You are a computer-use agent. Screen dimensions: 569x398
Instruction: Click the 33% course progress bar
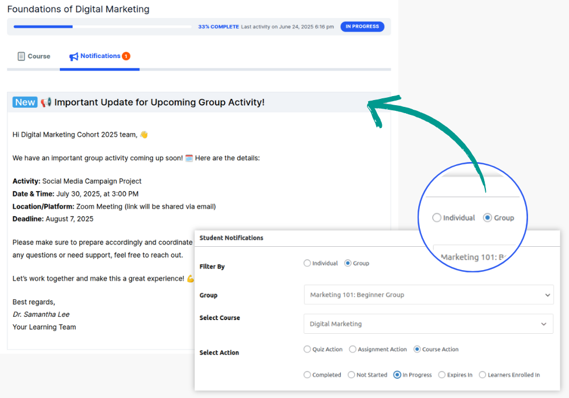[x=102, y=27]
